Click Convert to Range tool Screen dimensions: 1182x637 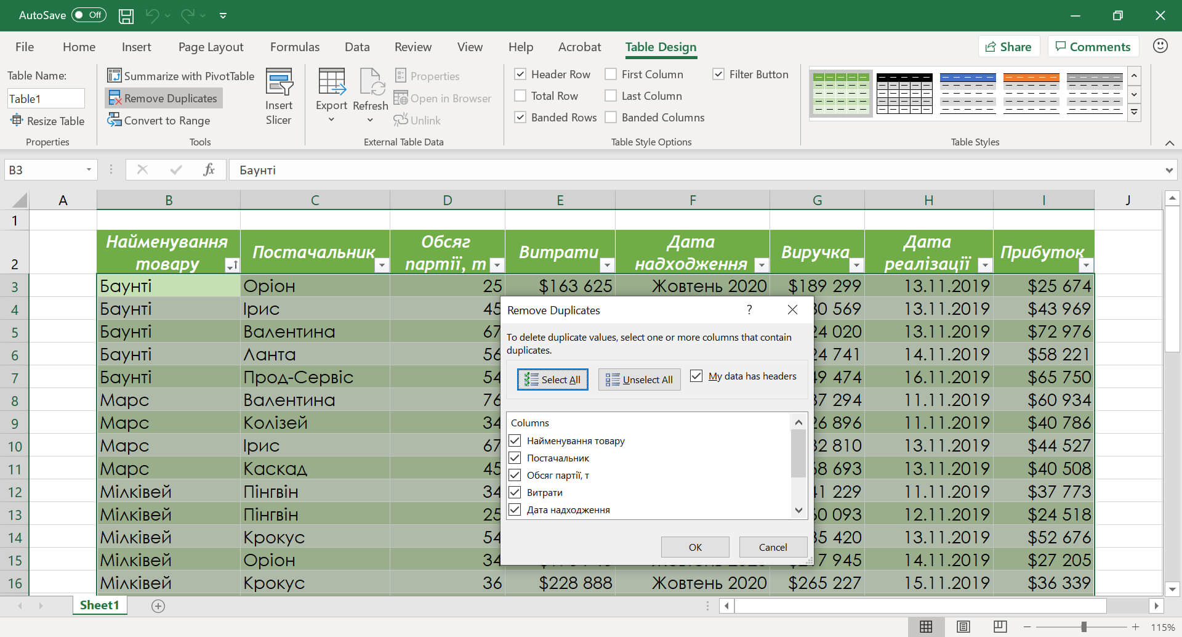[160, 121]
